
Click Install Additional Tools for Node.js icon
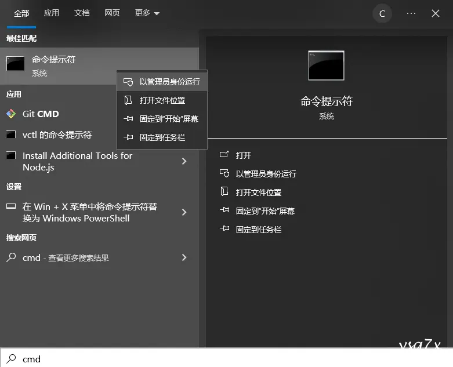11,155
